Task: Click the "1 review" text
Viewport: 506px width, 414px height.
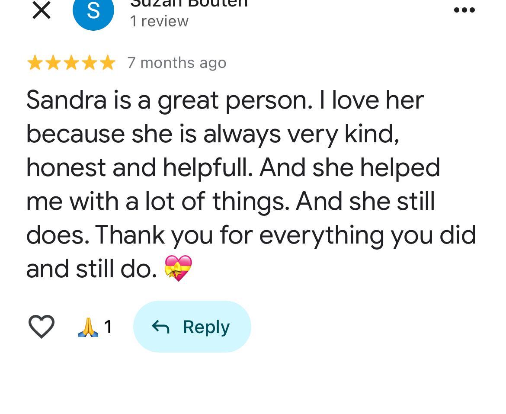Action: (159, 21)
